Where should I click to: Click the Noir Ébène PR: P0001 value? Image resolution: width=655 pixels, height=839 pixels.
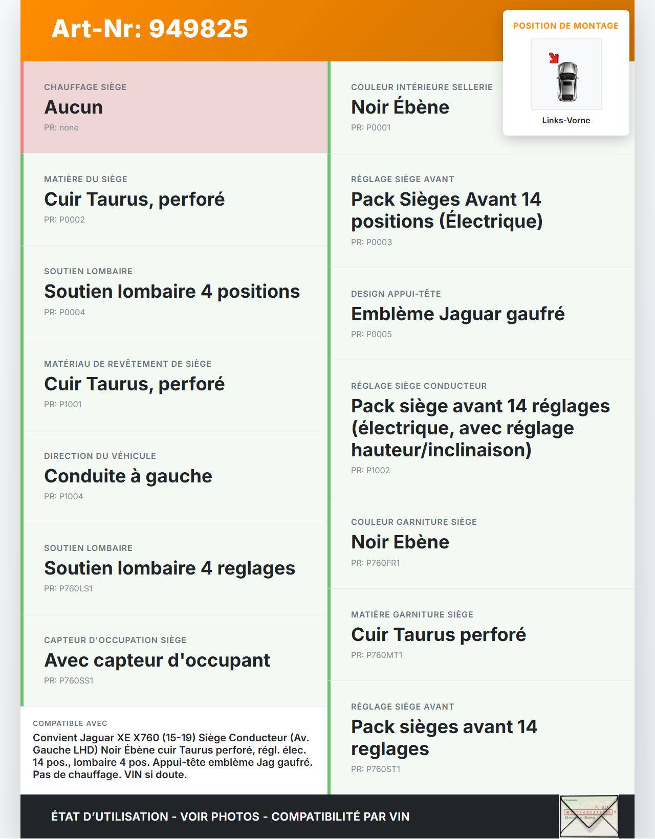coord(400,107)
